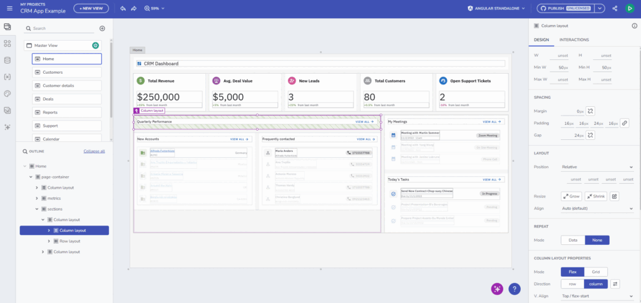This screenshot has width=641, height=303.
Task: Open the Views panel icon in sidebar
Action: click(7, 27)
